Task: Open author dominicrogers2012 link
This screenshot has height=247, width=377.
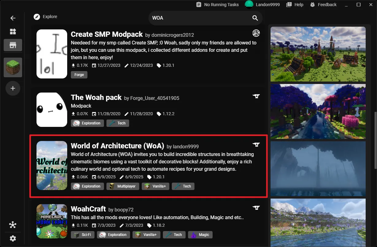Action: pyautogui.click(x=173, y=35)
